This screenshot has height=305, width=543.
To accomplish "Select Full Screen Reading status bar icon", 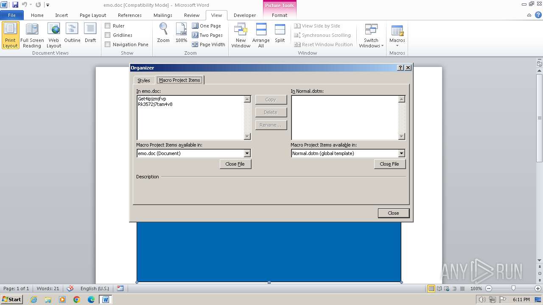I will [x=439, y=288].
